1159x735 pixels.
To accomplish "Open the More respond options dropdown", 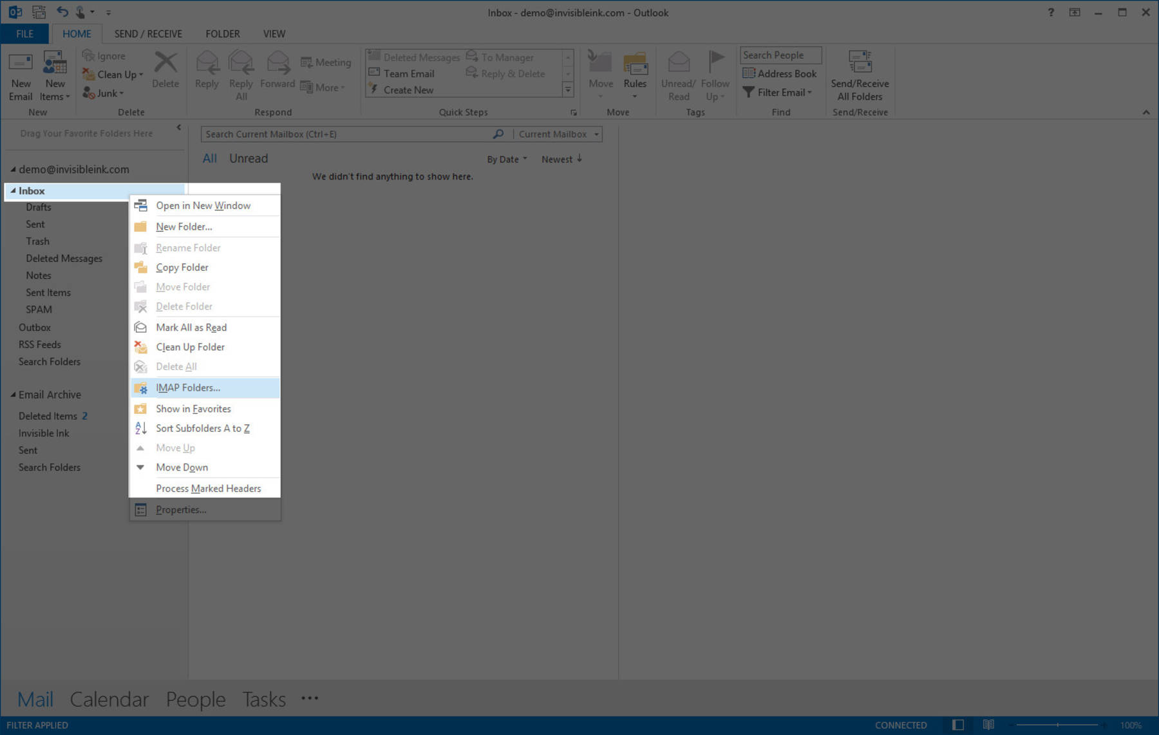I will pos(323,88).
